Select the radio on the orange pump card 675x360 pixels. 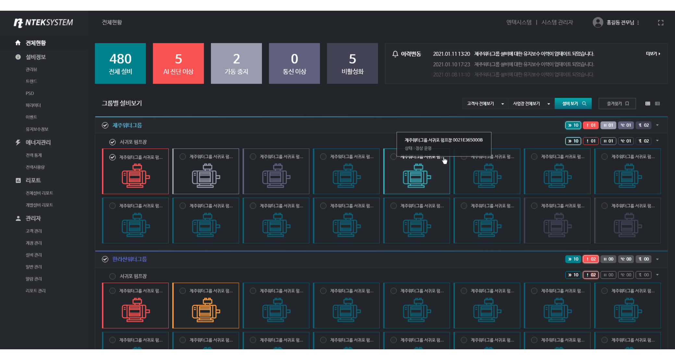[183, 291]
